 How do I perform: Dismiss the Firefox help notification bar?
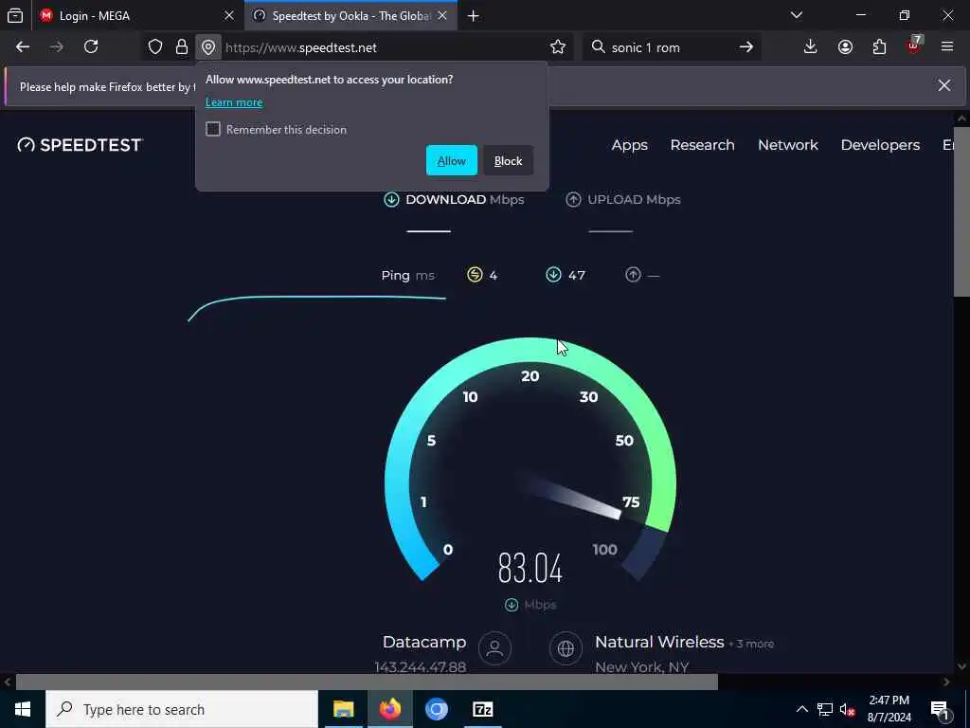pos(944,85)
